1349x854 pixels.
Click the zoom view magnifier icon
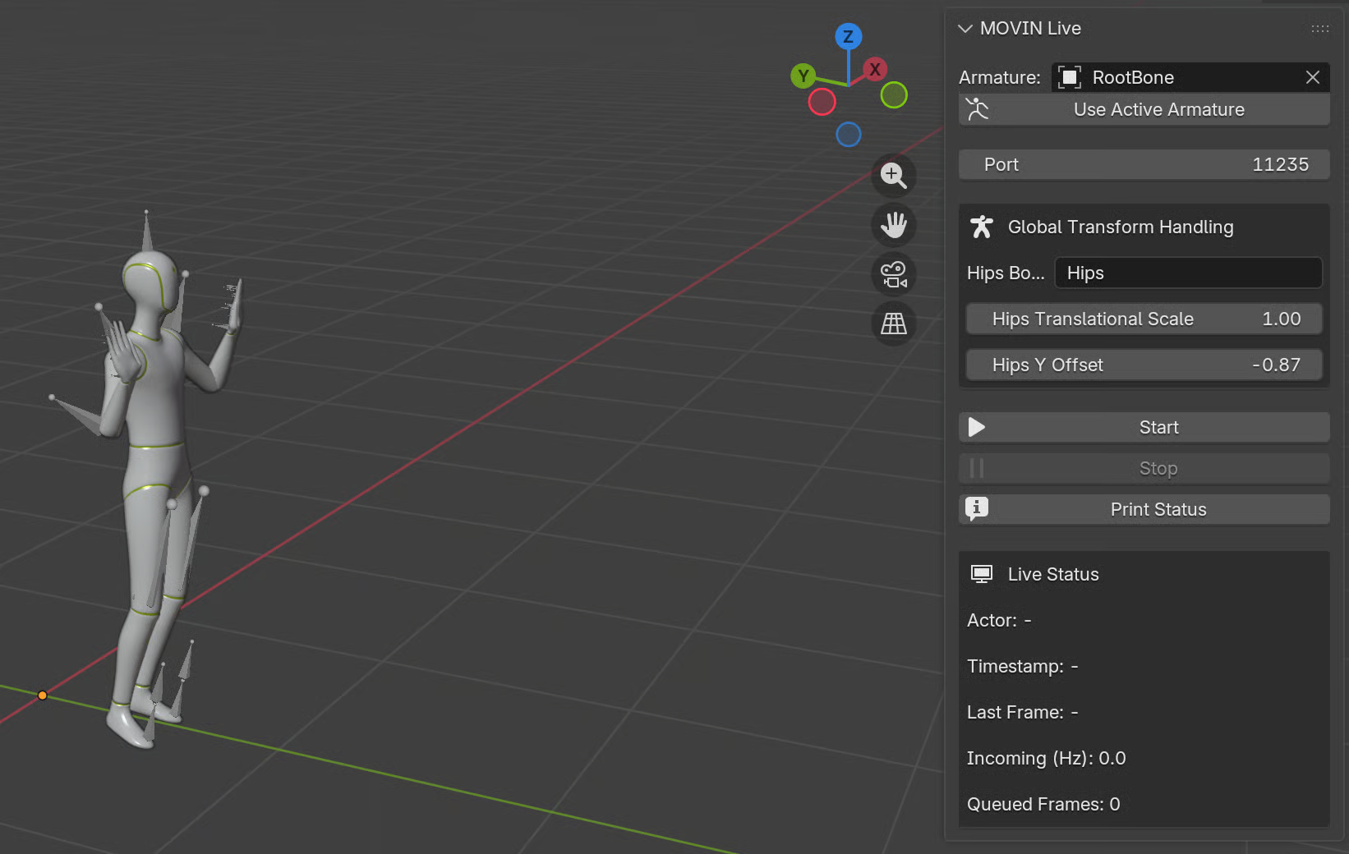click(893, 176)
